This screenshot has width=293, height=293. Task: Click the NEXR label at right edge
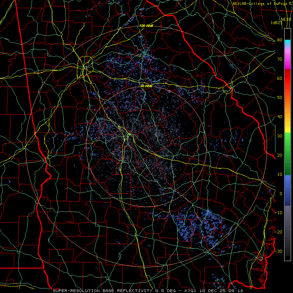[x=286, y=20]
